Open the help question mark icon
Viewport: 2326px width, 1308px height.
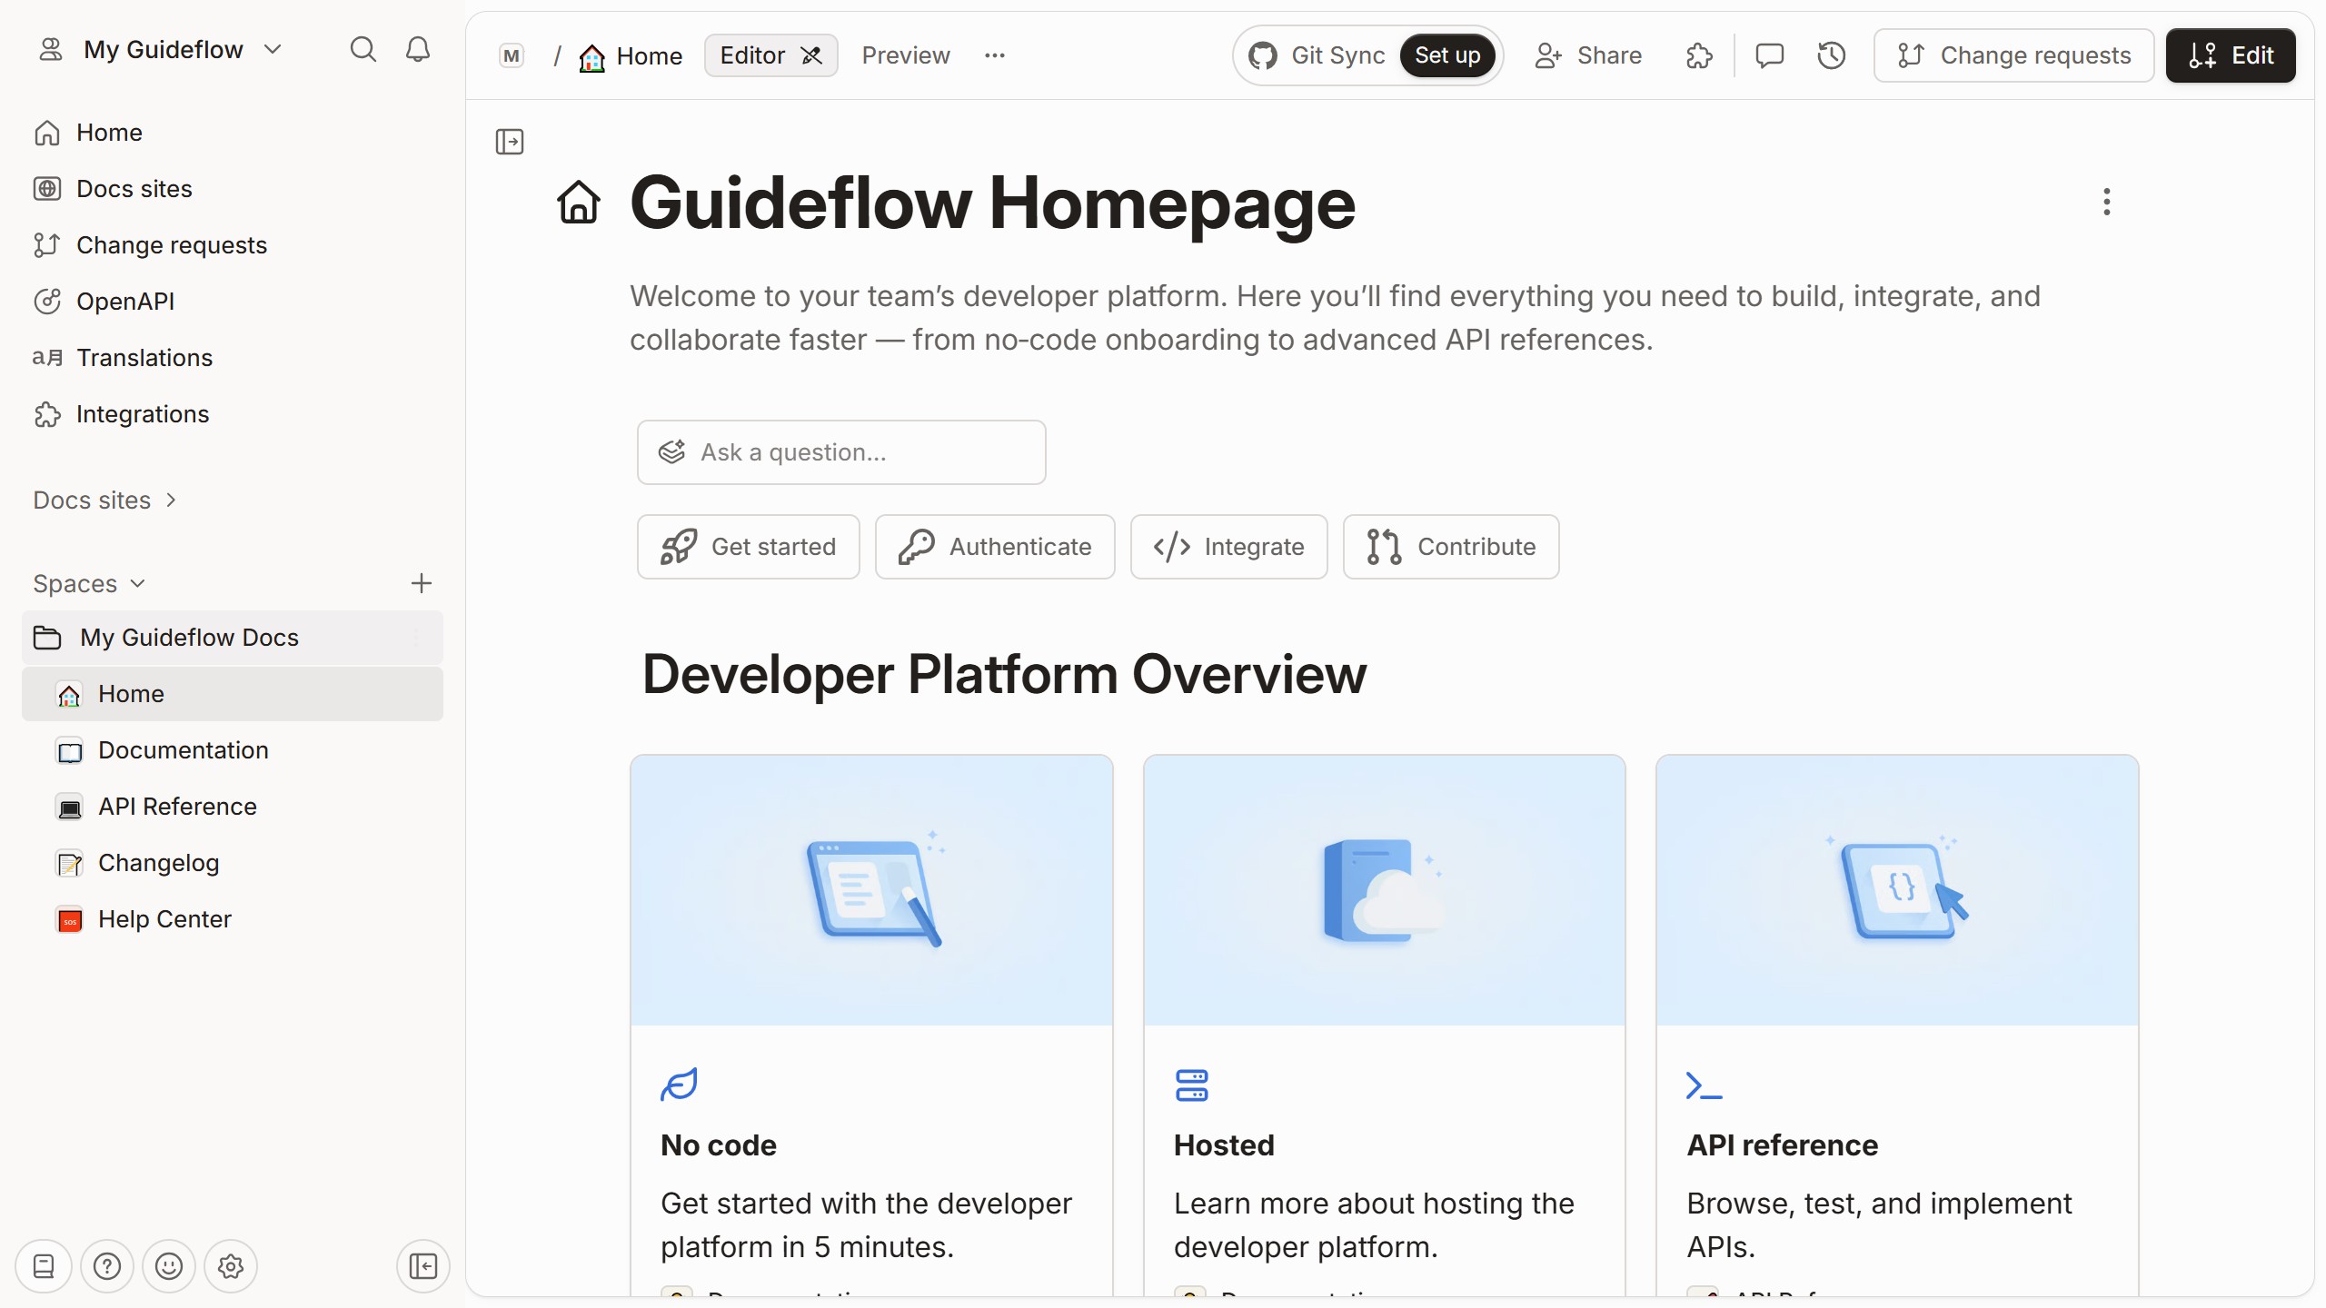[x=107, y=1266]
